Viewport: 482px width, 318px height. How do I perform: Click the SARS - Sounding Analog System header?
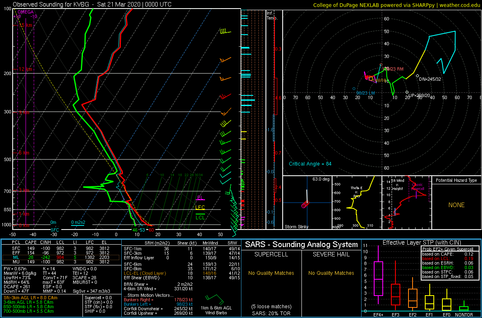(301, 245)
